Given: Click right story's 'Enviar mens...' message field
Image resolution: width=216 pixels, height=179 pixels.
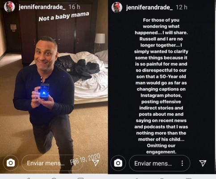Looking at the screenshot, I should click(159, 163).
